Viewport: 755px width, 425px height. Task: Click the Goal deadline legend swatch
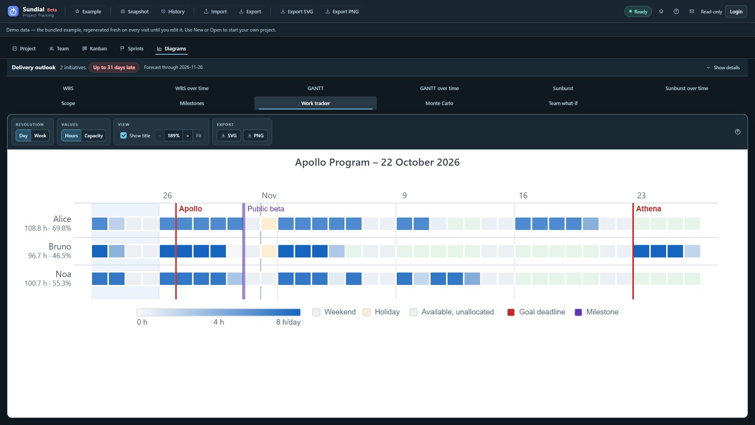click(511, 312)
